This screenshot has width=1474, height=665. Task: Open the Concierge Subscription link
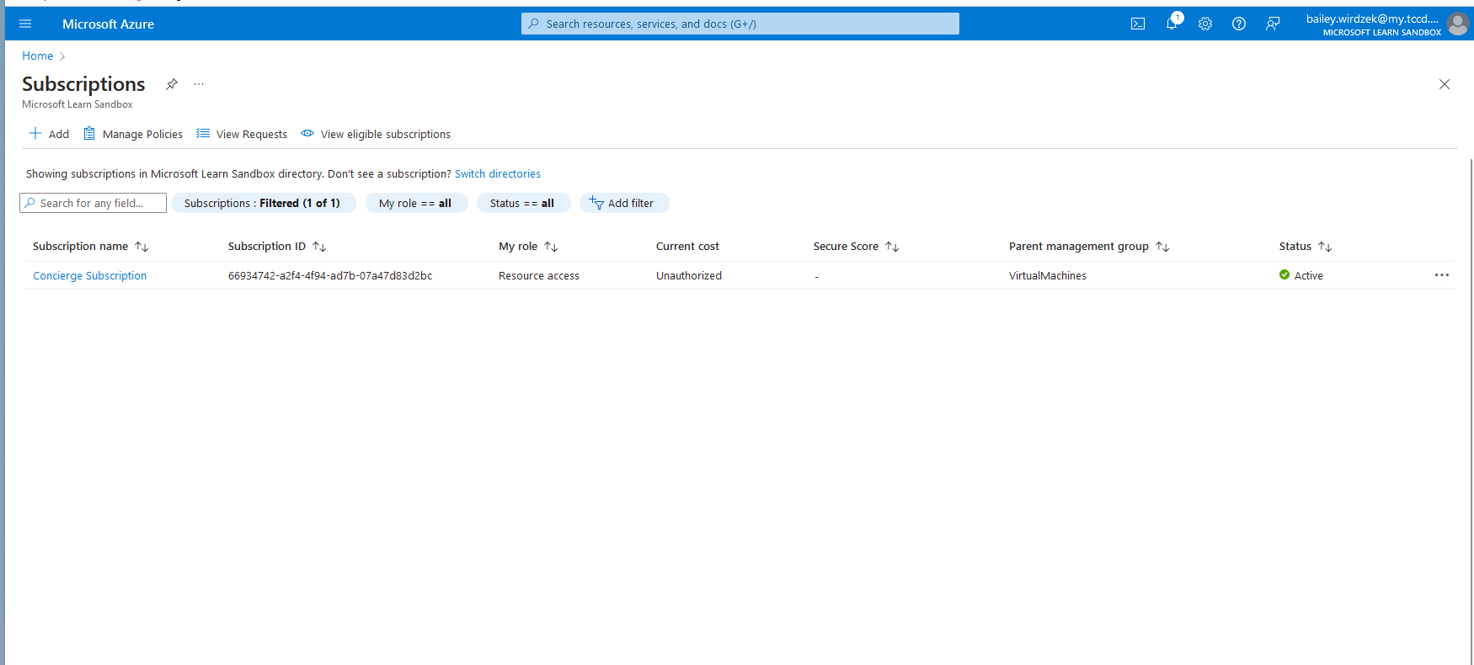(89, 276)
